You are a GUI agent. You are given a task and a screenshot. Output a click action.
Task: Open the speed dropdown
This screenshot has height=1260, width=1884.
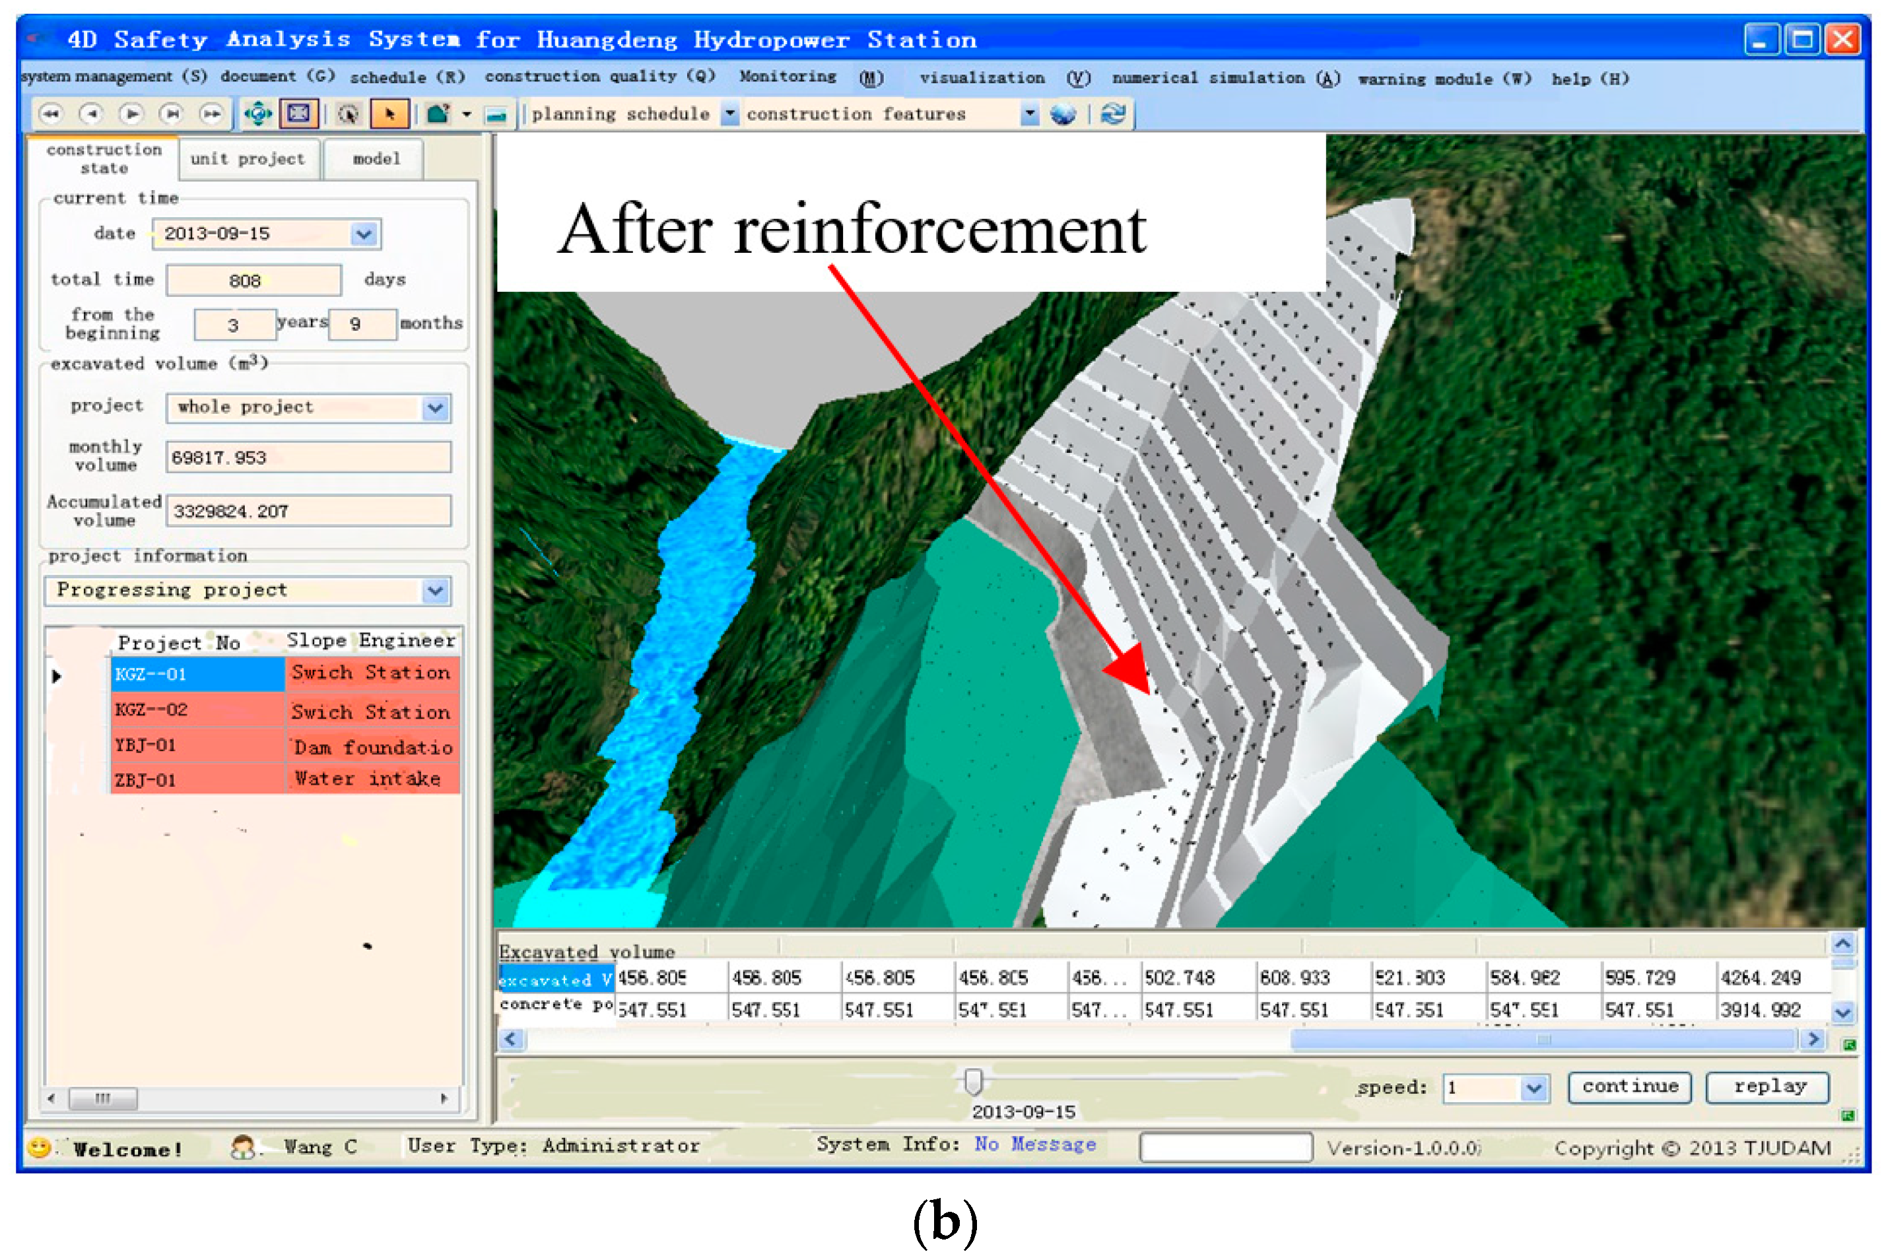tap(1533, 1088)
